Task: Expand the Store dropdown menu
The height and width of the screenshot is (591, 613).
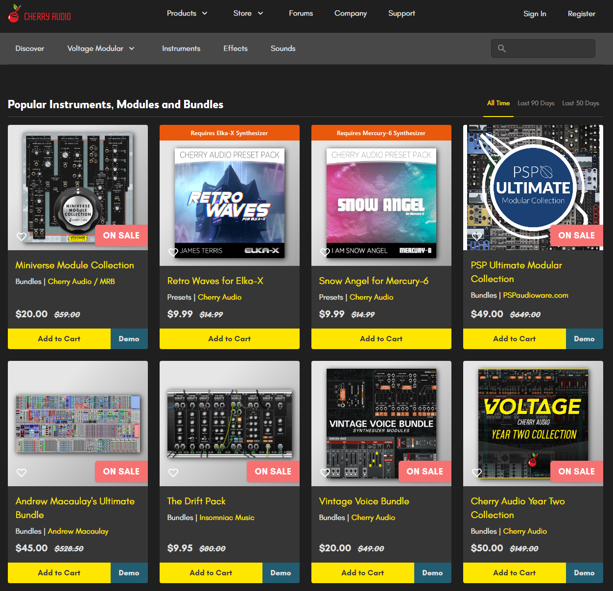Action: coord(248,13)
